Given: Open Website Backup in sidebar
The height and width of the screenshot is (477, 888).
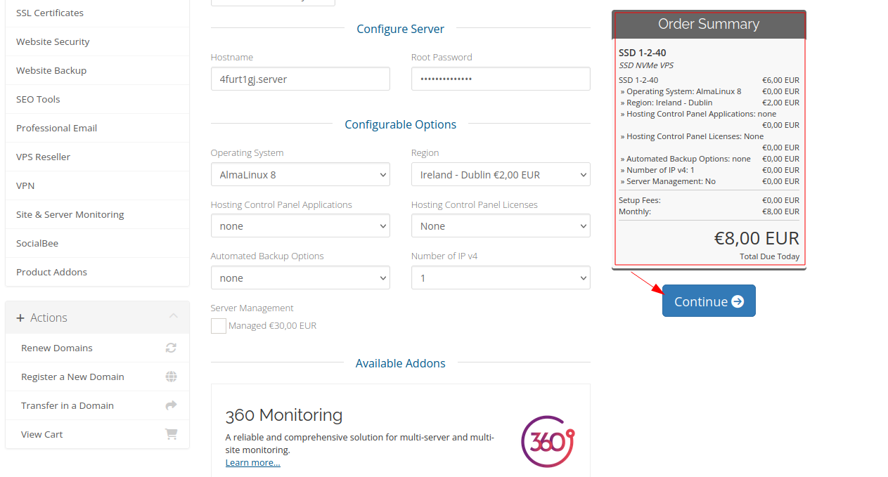Looking at the screenshot, I should 97,70.
